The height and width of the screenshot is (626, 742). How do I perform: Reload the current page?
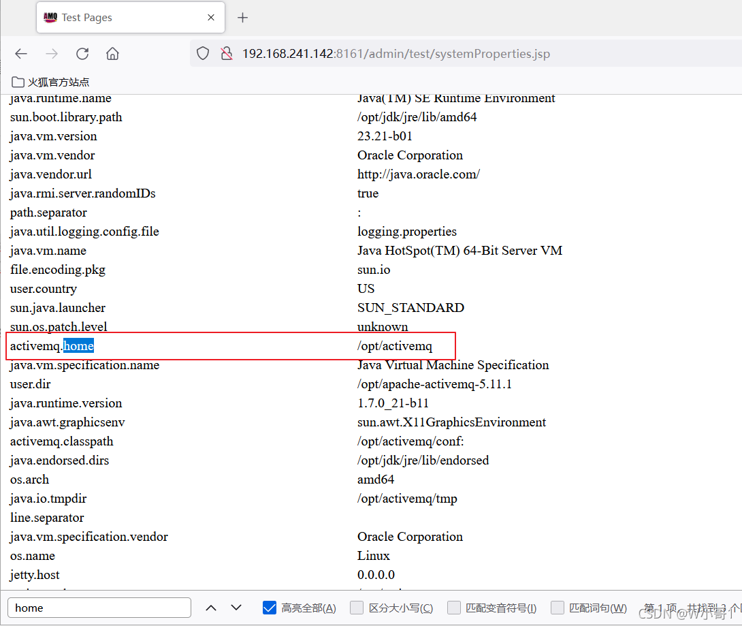(x=82, y=54)
